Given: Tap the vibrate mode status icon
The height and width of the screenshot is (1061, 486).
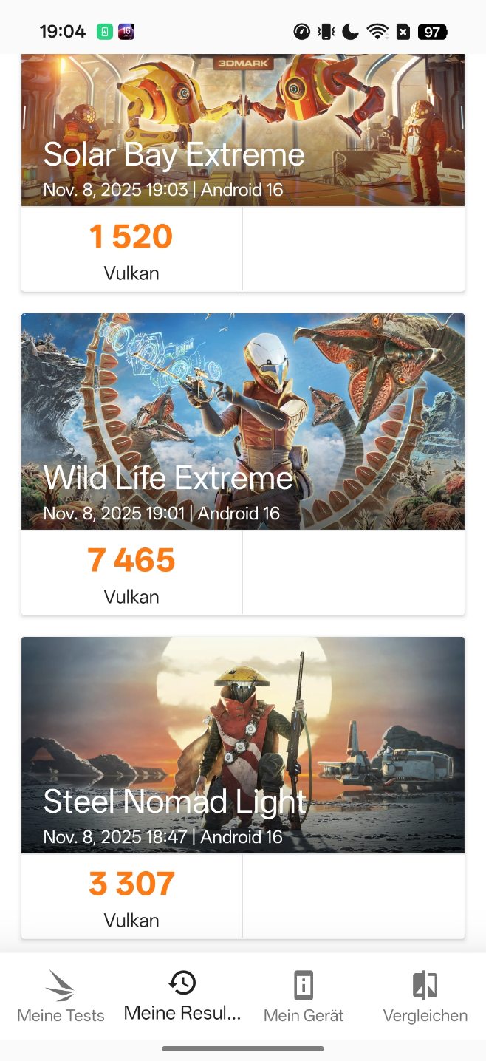Looking at the screenshot, I should pyautogui.click(x=326, y=32).
